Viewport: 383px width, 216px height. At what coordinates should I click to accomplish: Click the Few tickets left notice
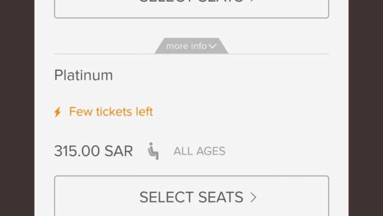[103, 112]
